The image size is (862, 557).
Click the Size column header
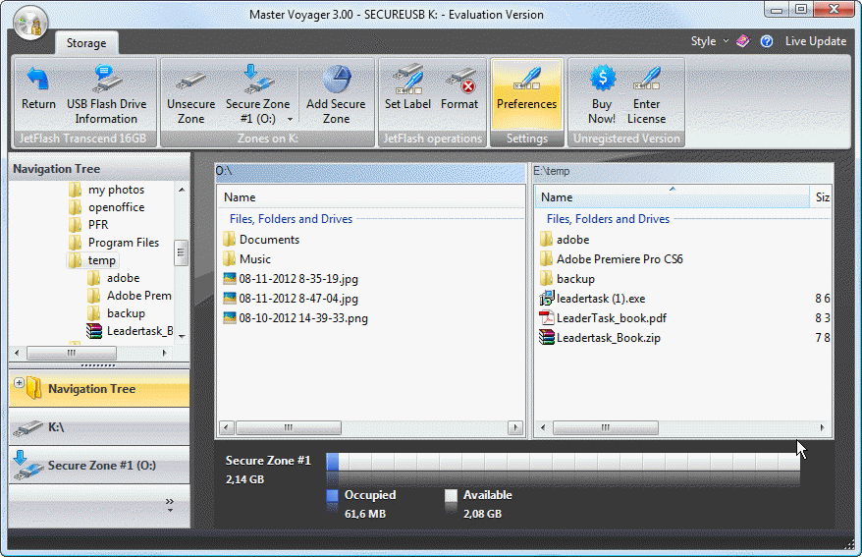point(822,196)
